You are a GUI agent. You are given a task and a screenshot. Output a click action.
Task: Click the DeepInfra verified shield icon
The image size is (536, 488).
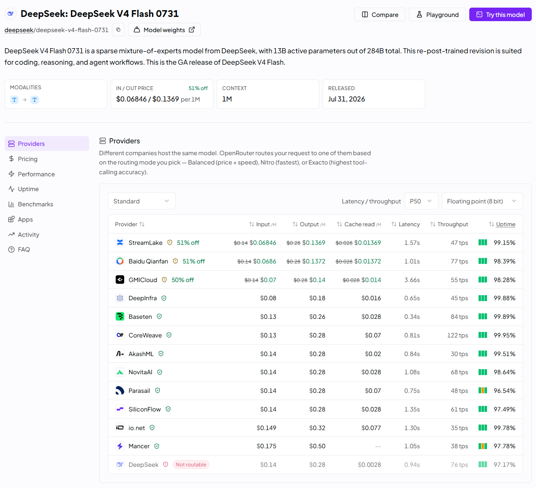pyautogui.click(x=164, y=298)
